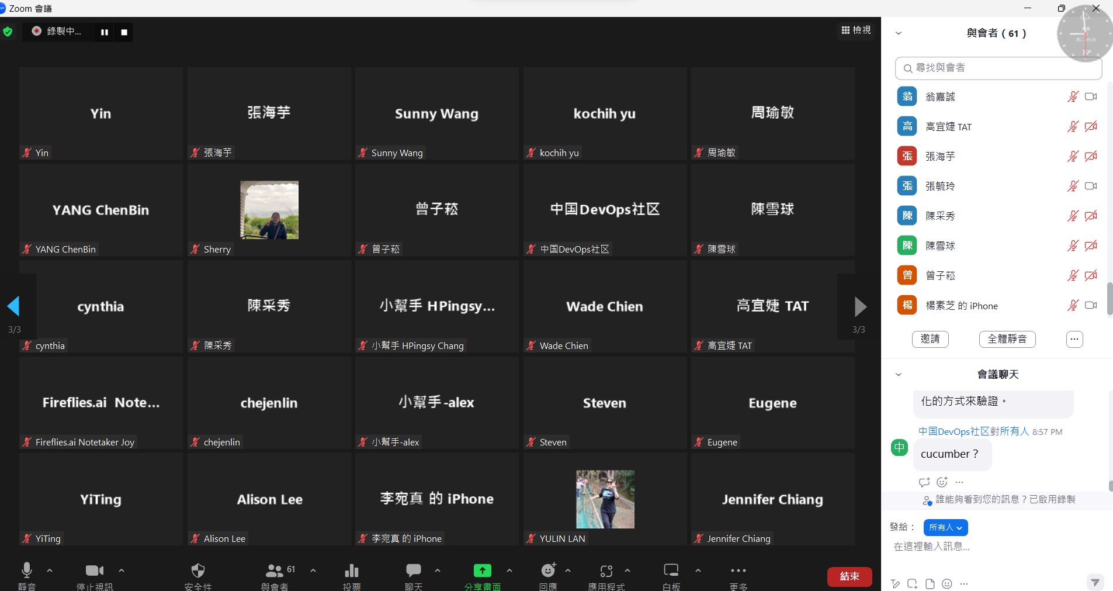This screenshot has height=591, width=1113.
Task: Open the Security shield icon
Action: tap(198, 571)
